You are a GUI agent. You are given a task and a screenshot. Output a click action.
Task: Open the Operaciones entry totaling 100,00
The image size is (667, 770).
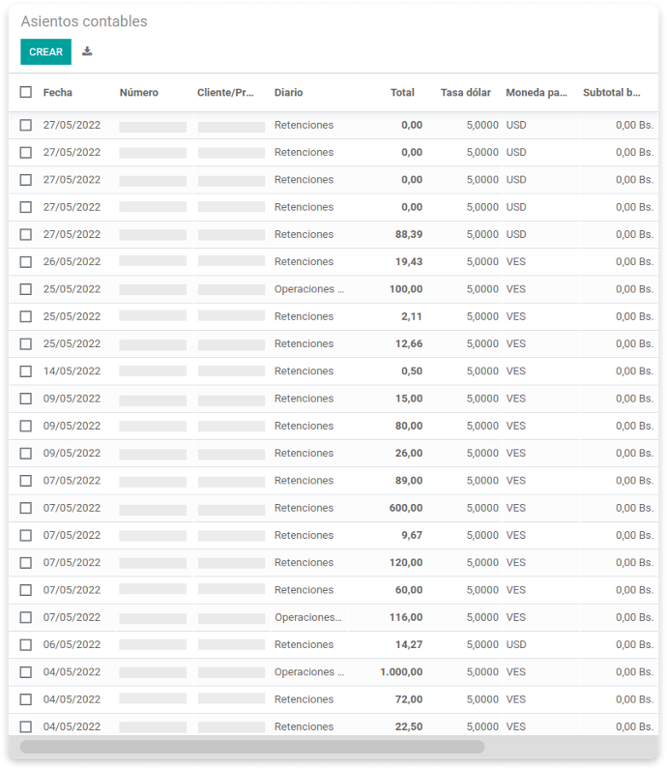(x=333, y=288)
